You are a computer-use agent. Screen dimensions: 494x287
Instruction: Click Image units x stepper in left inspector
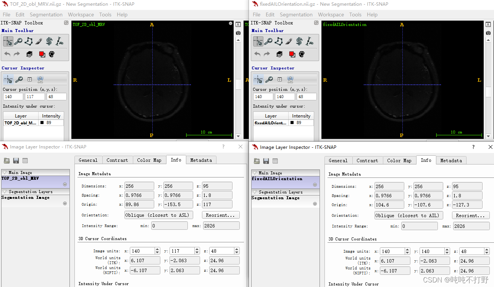click(x=157, y=251)
